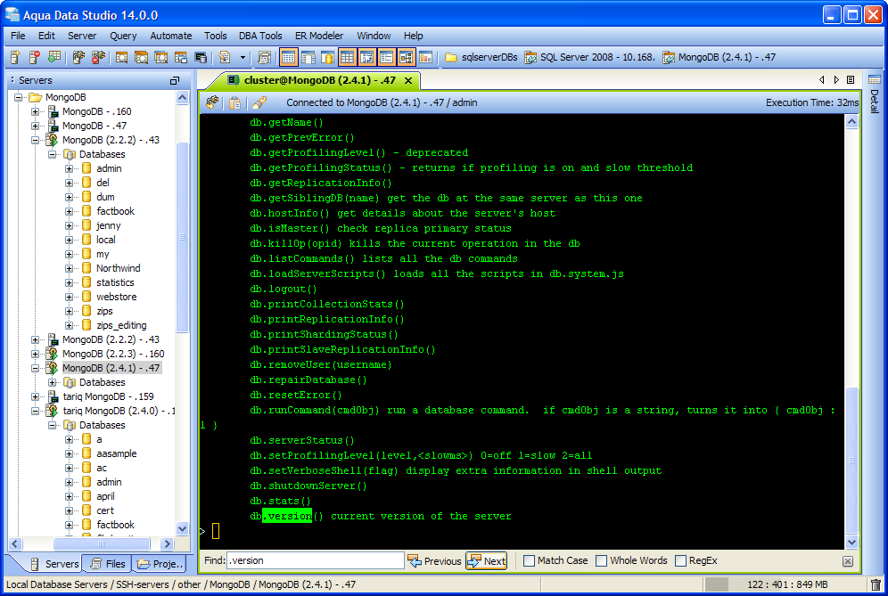
Task: Enable the RegEx checkbox
Action: click(x=681, y=560)
